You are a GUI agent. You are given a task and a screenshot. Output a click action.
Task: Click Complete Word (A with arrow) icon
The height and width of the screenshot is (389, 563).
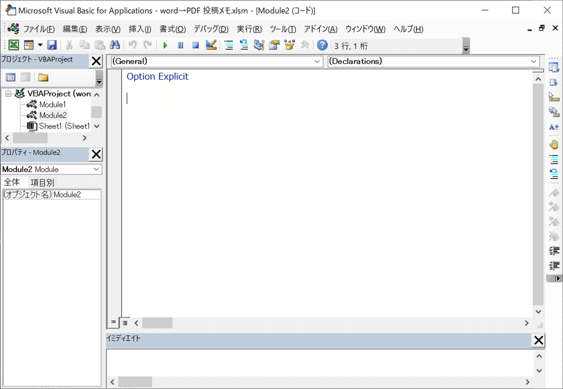(x=554, y=127)
